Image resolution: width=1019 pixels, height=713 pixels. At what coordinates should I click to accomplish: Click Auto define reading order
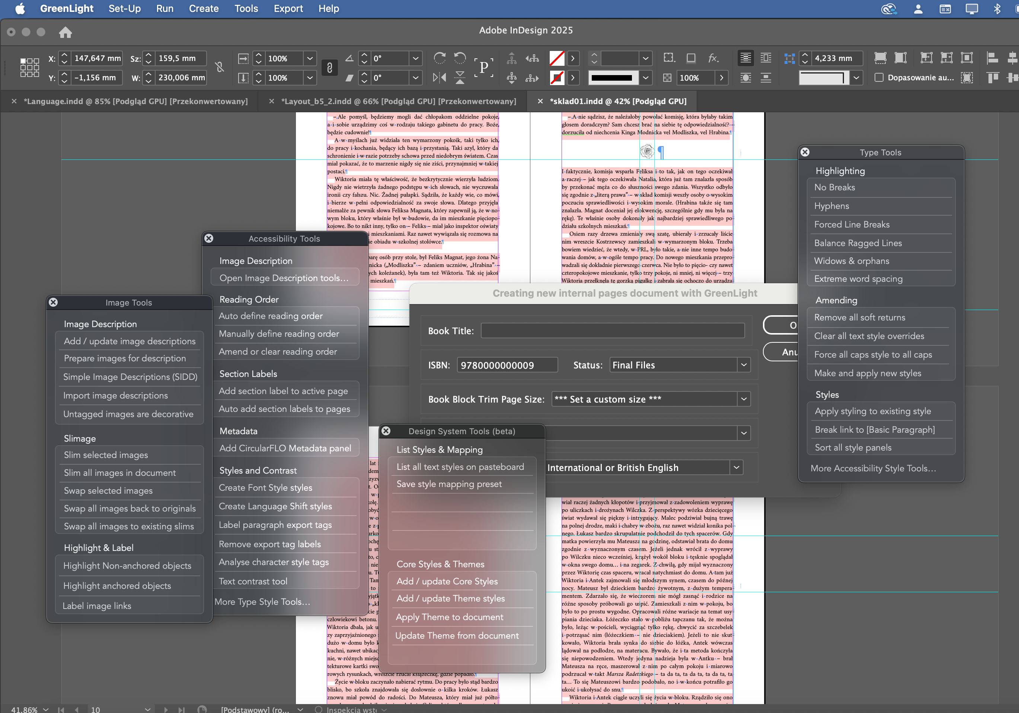point(270,316)
